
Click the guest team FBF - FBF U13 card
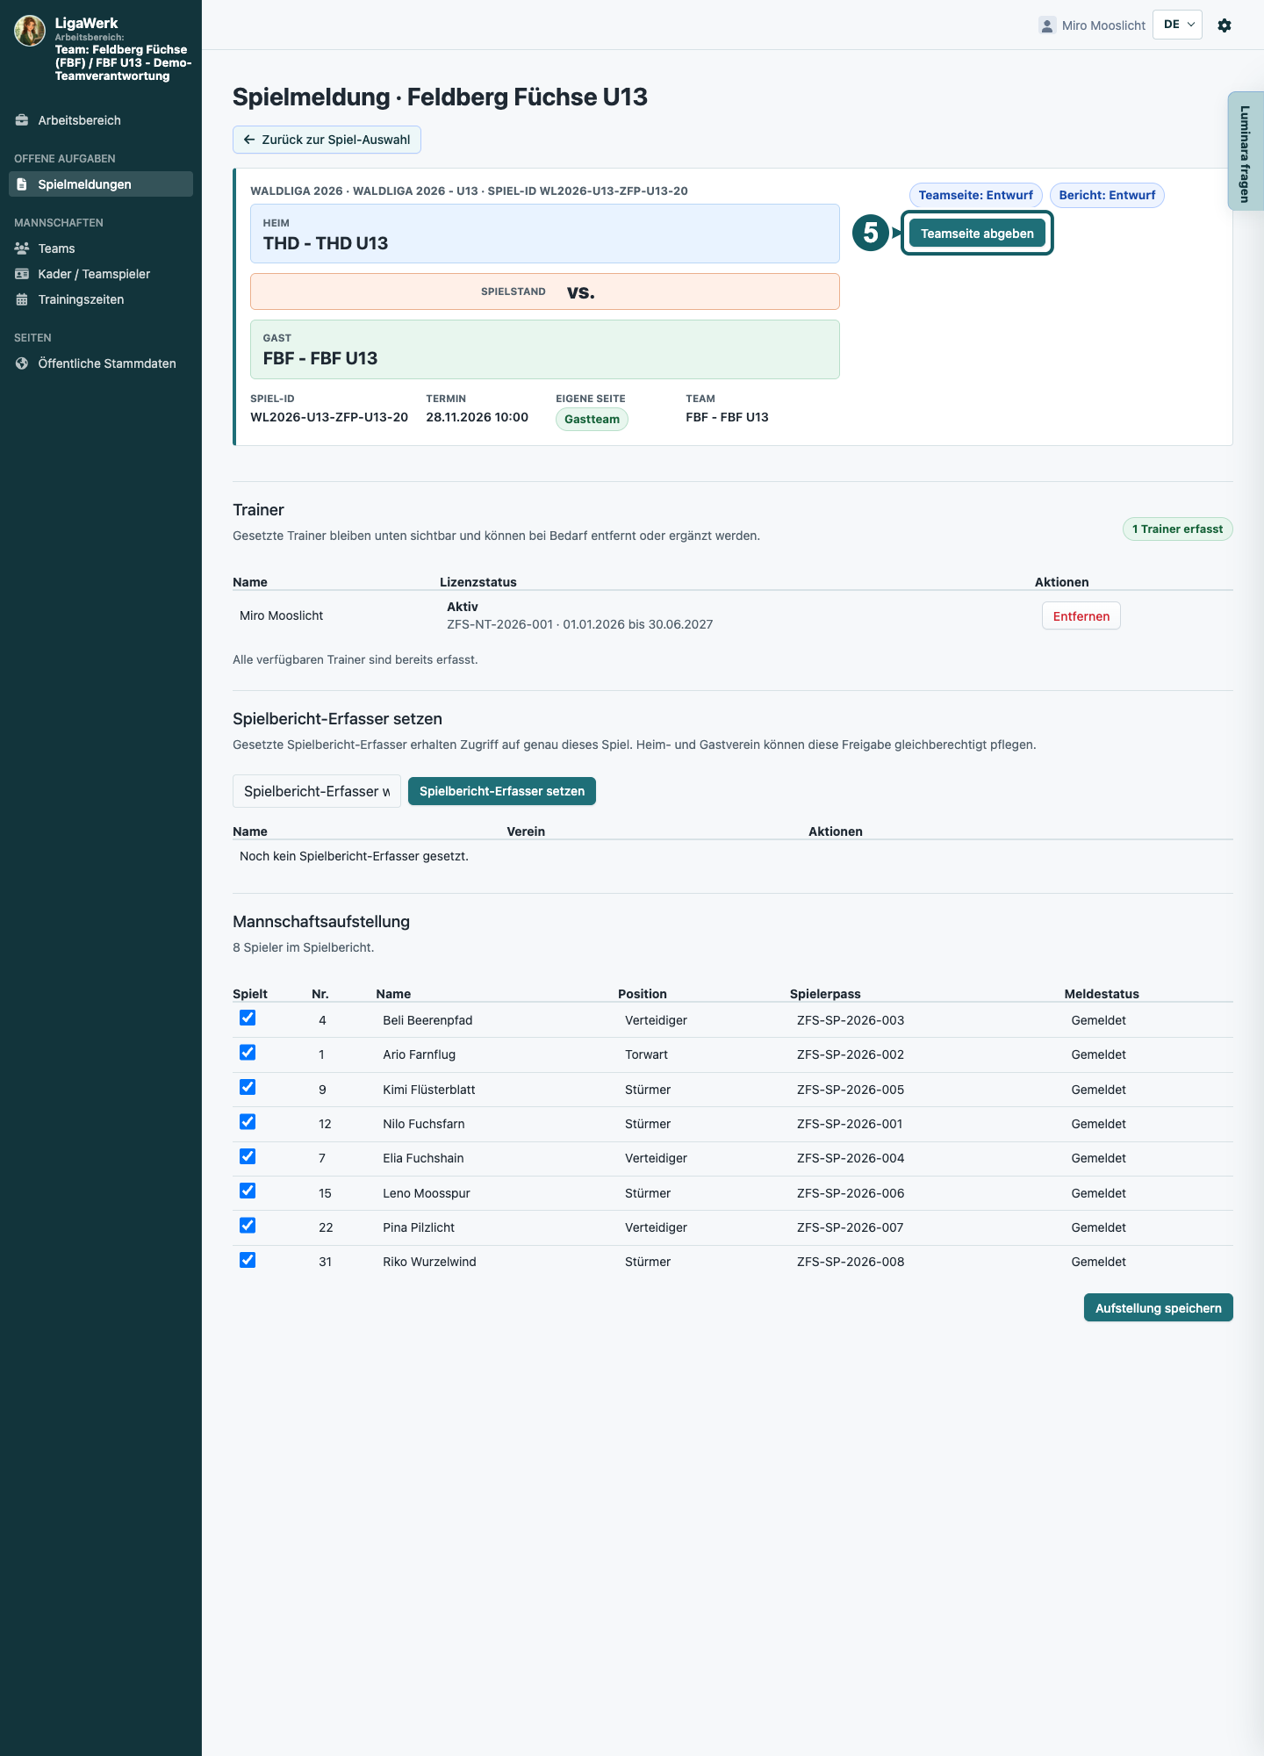tap(545, 349)
